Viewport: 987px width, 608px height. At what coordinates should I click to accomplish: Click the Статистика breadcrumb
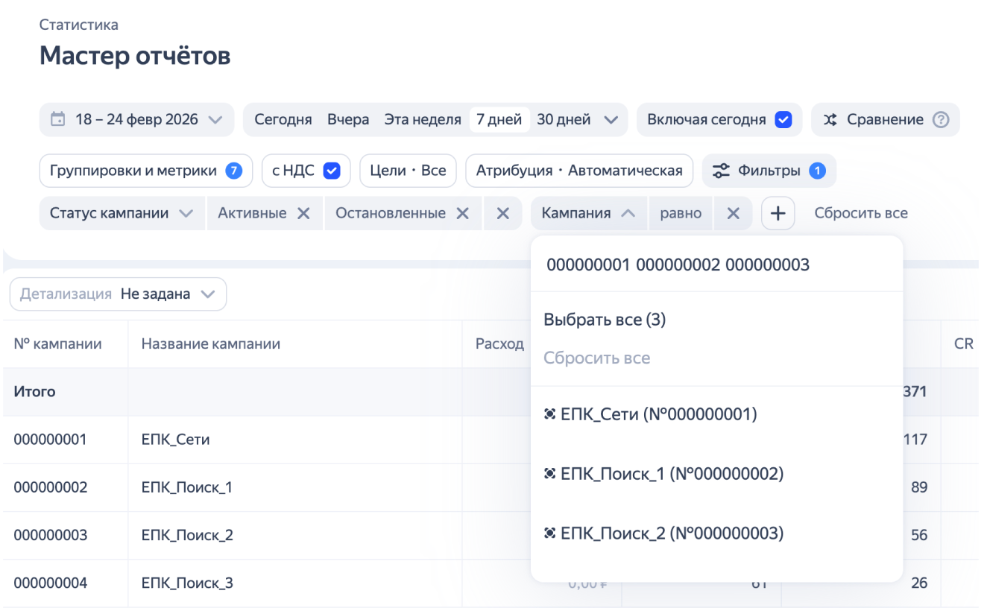(x=79, y=25)
